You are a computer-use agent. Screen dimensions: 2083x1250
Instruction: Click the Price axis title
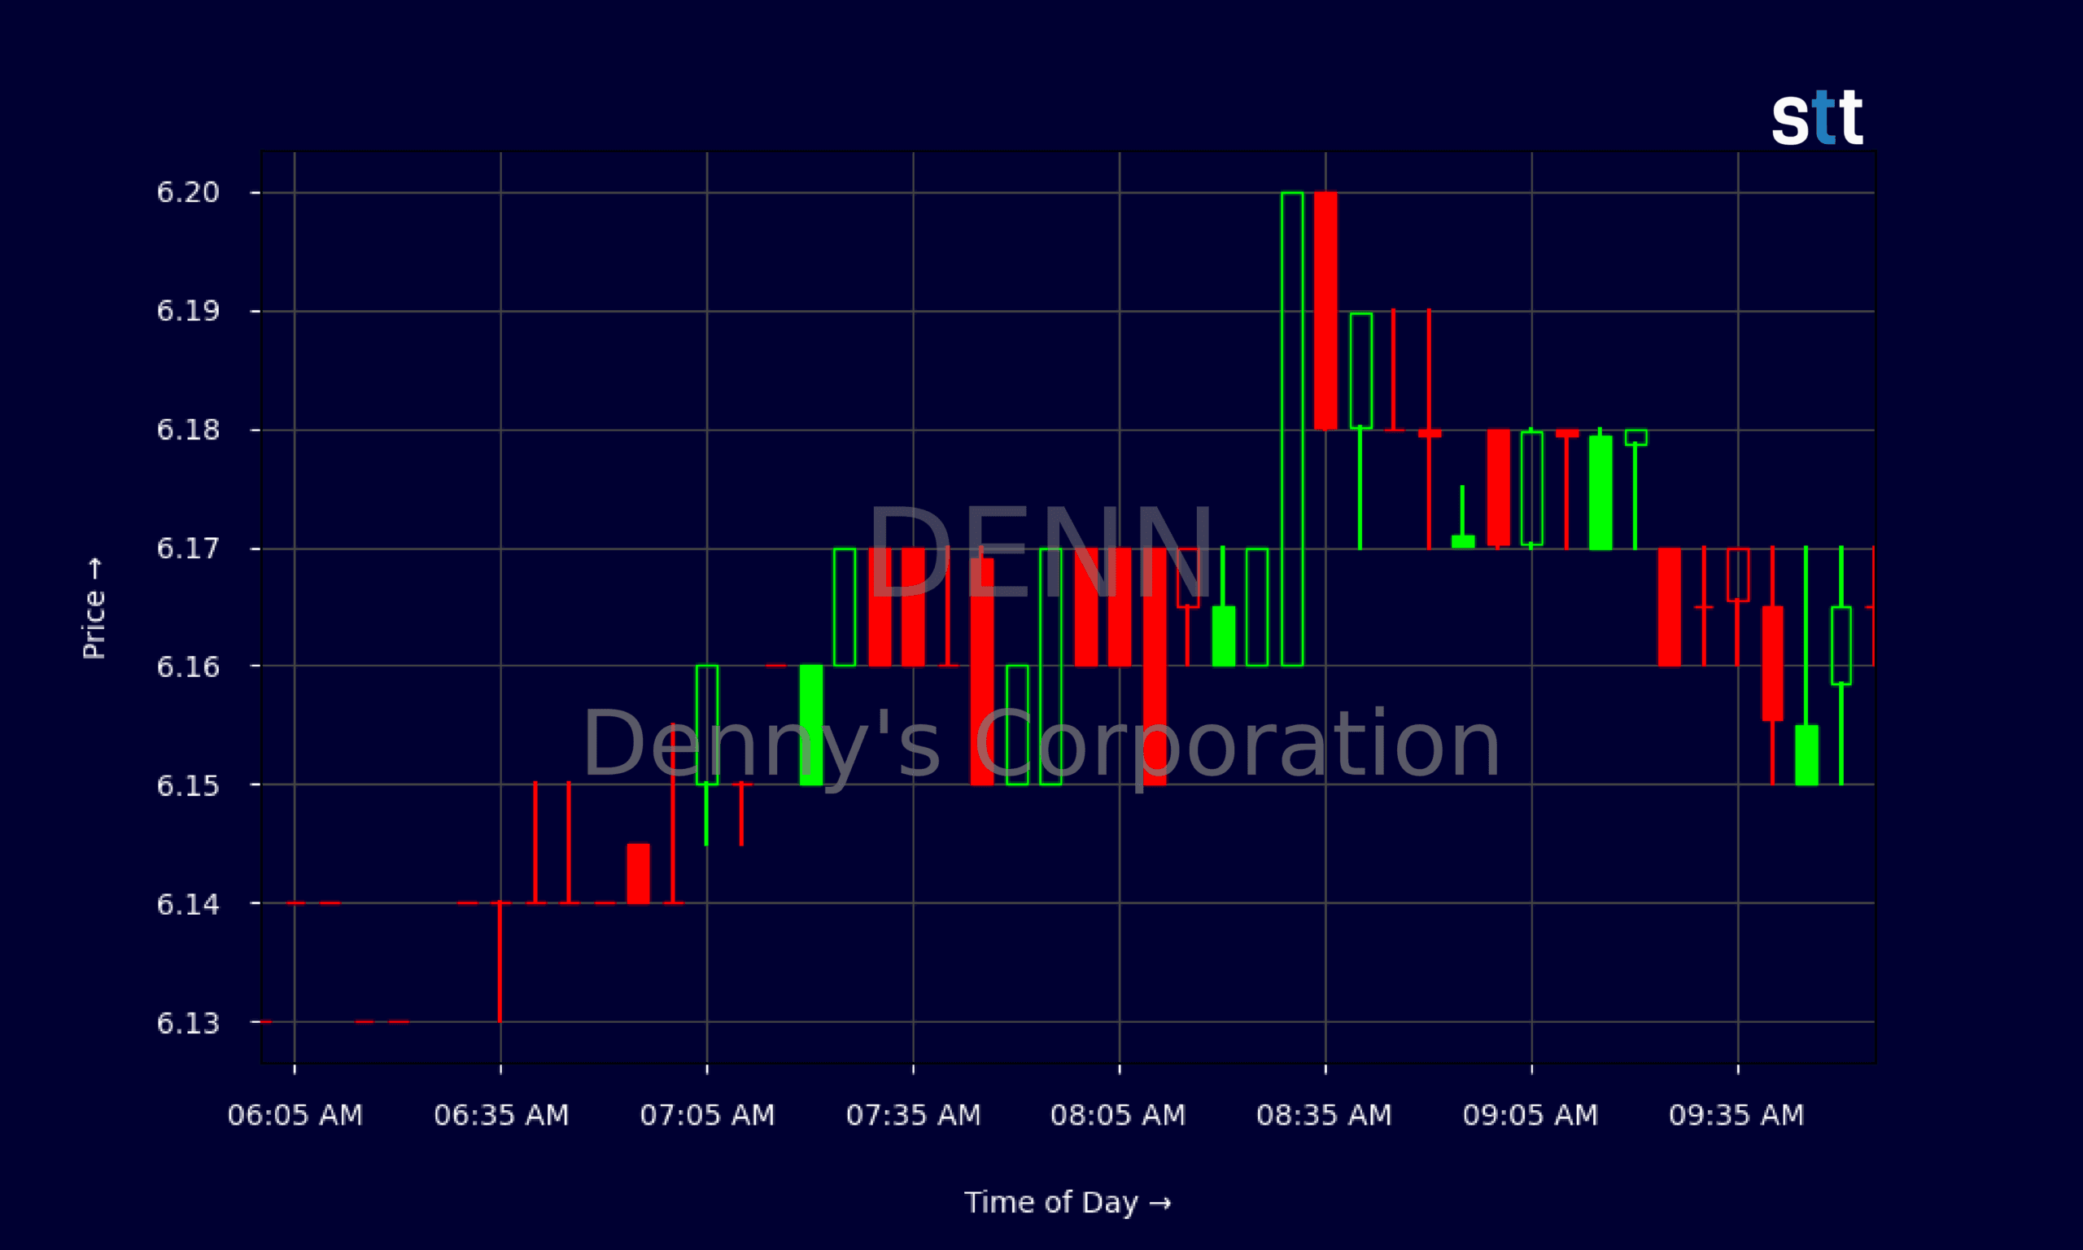click(x=94, y=607)
